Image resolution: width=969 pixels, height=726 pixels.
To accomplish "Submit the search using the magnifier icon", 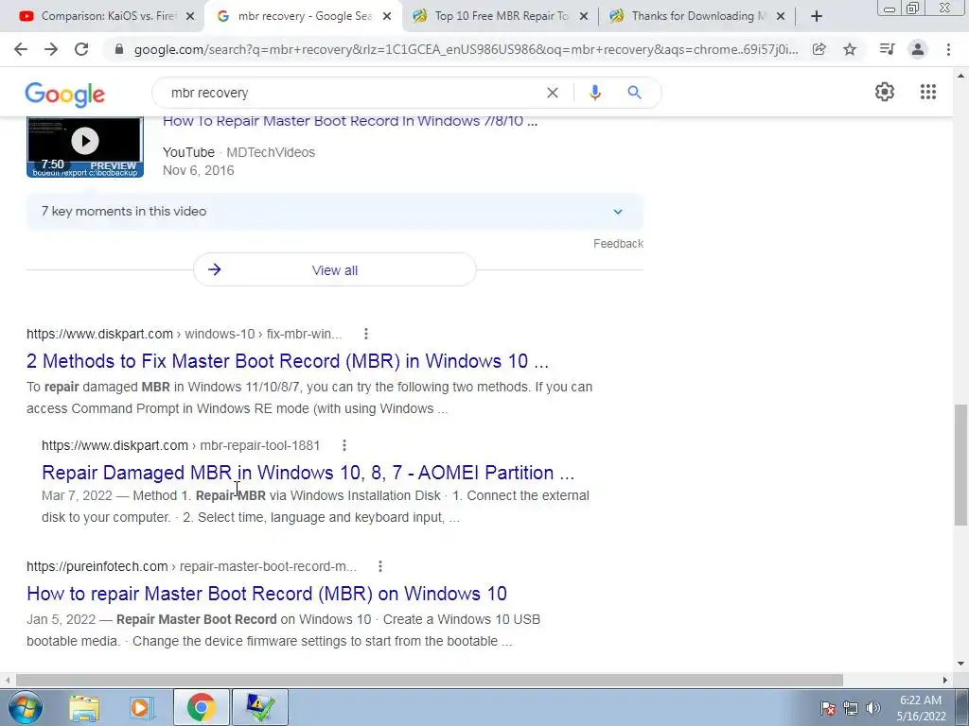I will [x=634, y=93].
